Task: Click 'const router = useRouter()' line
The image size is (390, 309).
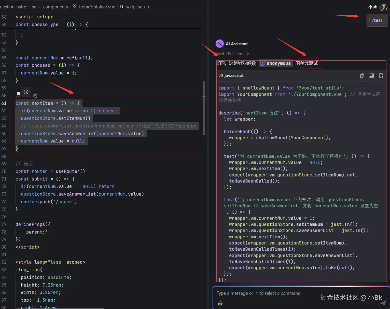Action: [x=50, y=171]
